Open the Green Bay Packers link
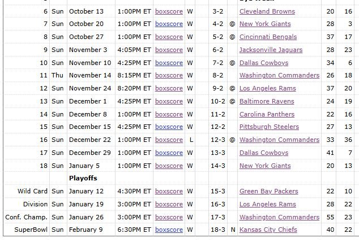Screen dimensions: 359x242 point(268,192)
